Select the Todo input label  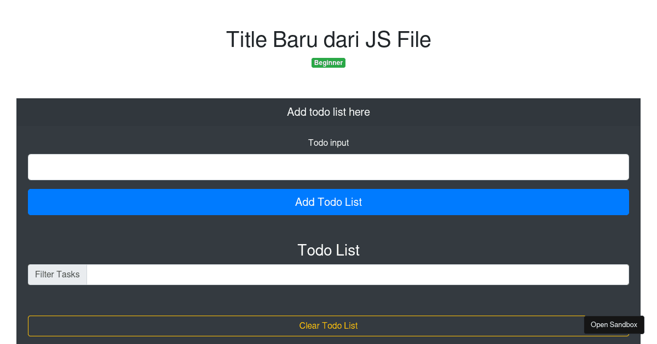[328, 143]
